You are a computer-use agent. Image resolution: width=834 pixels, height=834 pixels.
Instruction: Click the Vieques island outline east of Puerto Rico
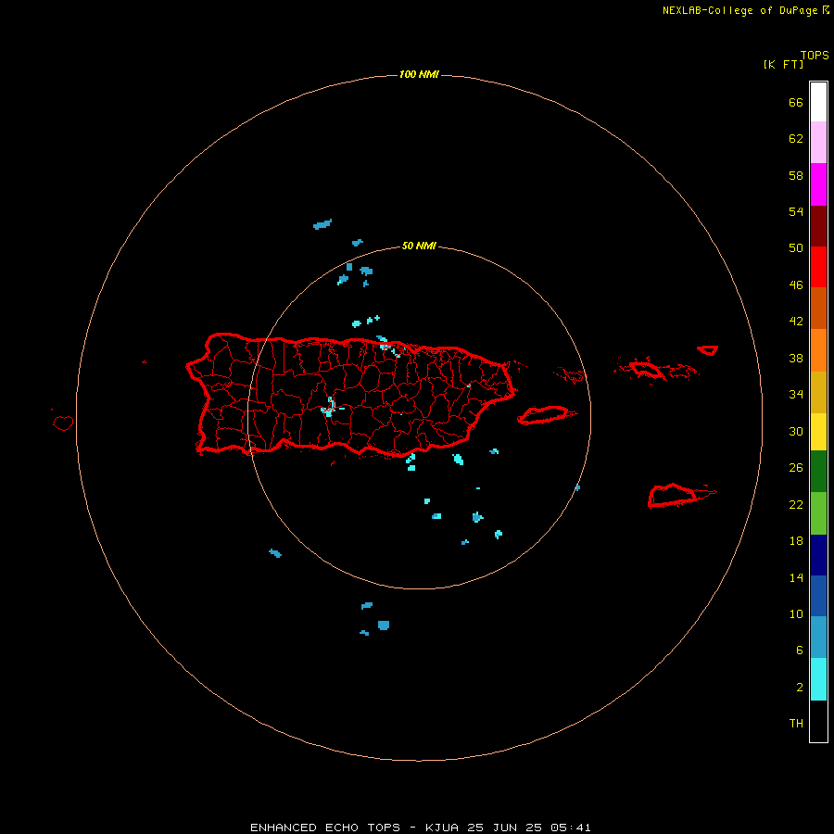546,415
